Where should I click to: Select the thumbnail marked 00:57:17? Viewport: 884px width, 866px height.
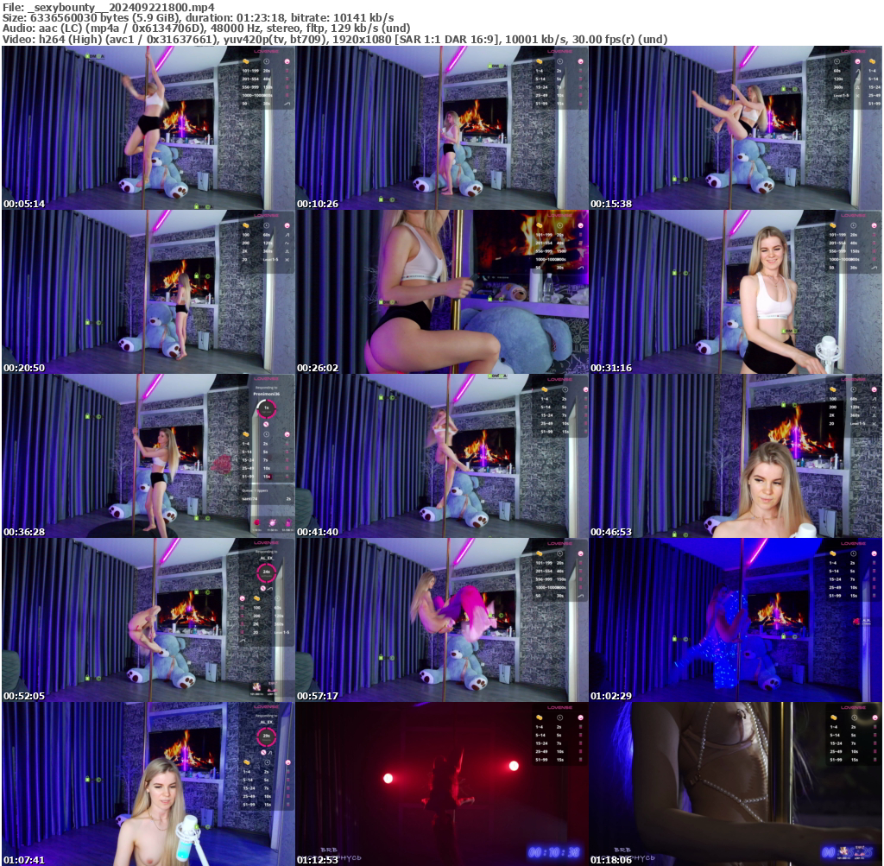442,620
